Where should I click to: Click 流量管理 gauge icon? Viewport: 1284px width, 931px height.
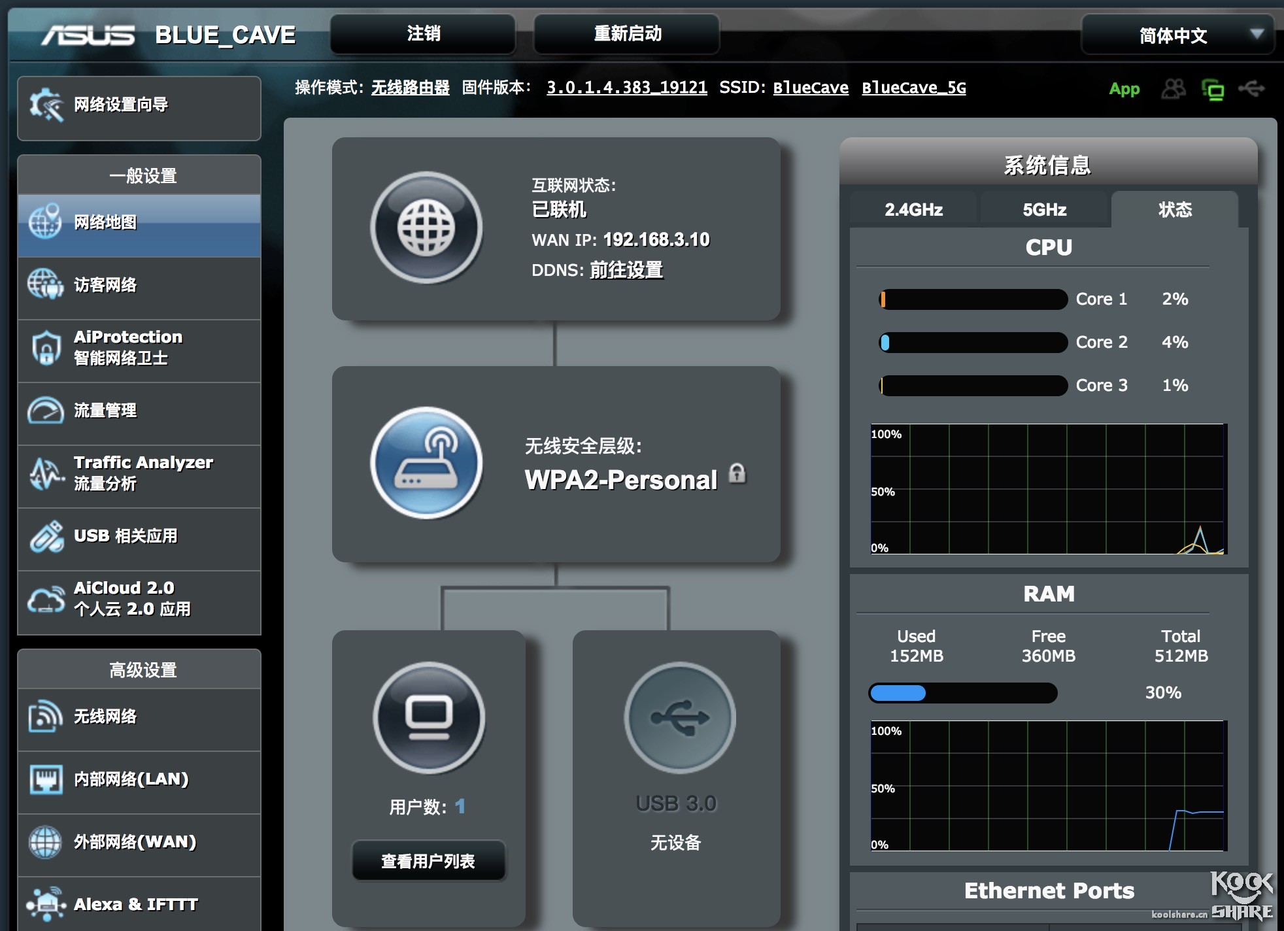(x=45, y=410)
